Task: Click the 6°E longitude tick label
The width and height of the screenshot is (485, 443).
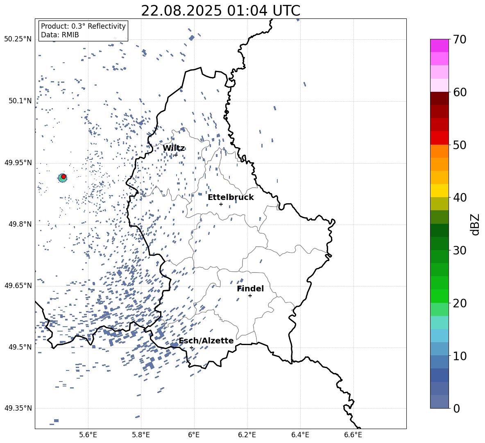Action: [x=194, y=435]
